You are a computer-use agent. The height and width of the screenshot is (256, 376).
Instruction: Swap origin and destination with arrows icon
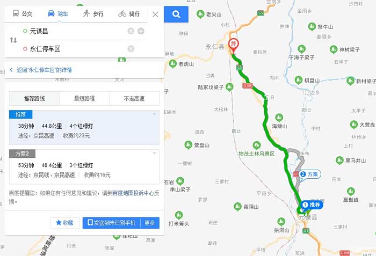click(x=13, y=40)
